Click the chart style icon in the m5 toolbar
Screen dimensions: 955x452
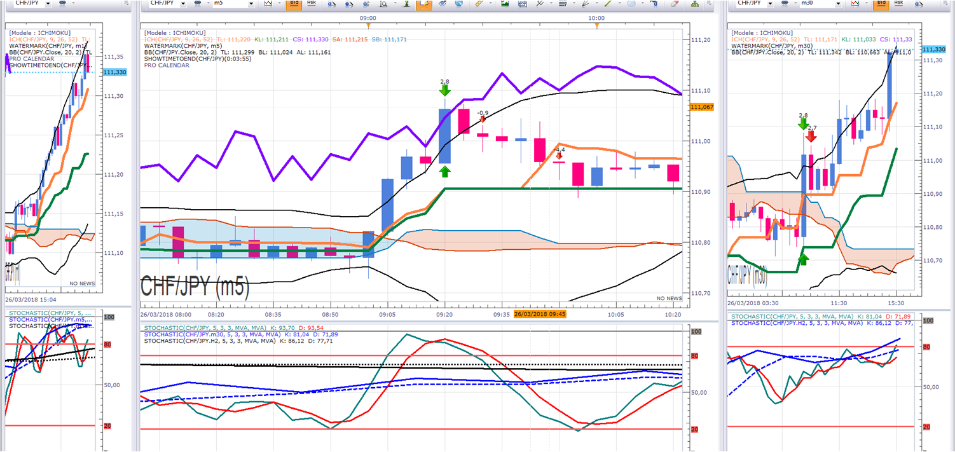pos(268,3)
